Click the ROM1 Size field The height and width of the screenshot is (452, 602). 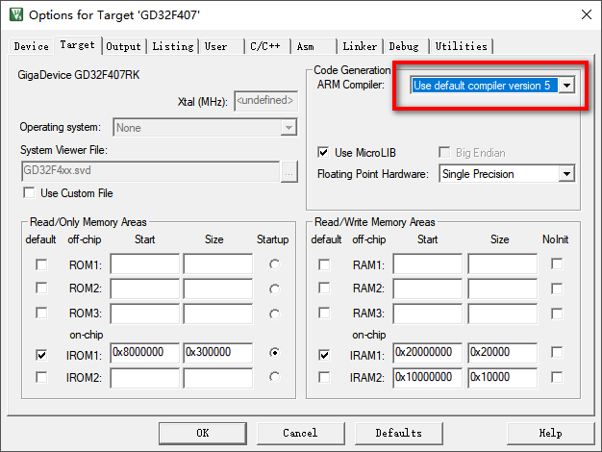(x=218, y=264)
